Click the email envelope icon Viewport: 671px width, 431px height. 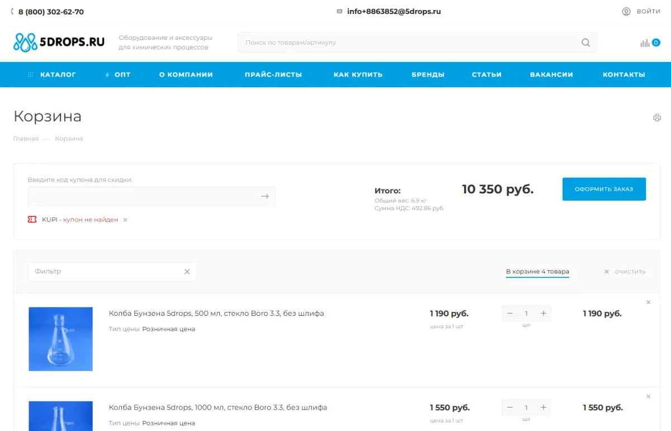339,11
